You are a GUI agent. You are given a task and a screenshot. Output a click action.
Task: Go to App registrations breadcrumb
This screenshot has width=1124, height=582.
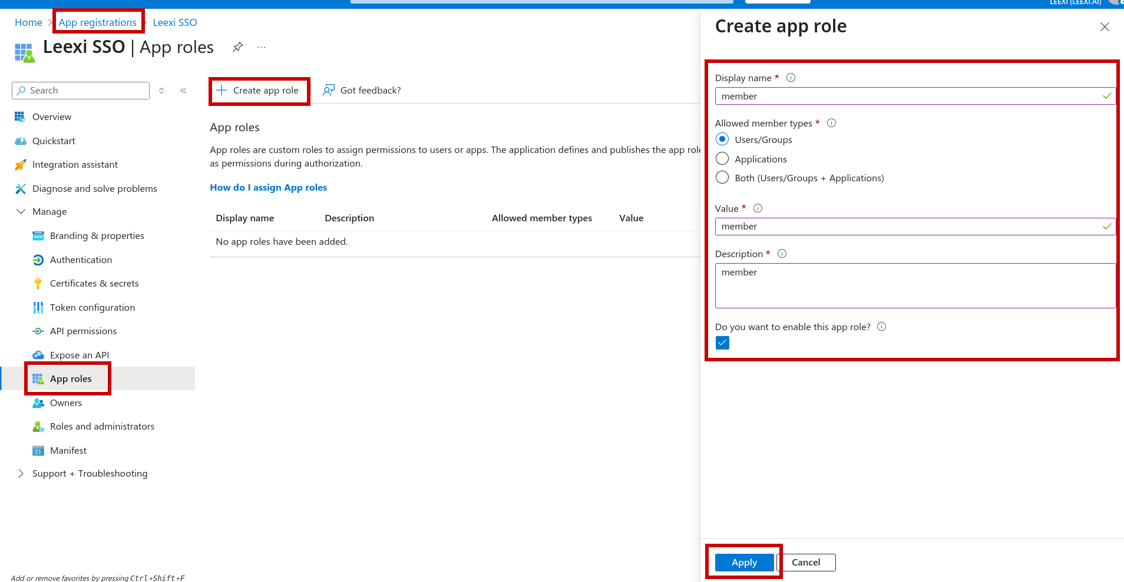[98, 22]
